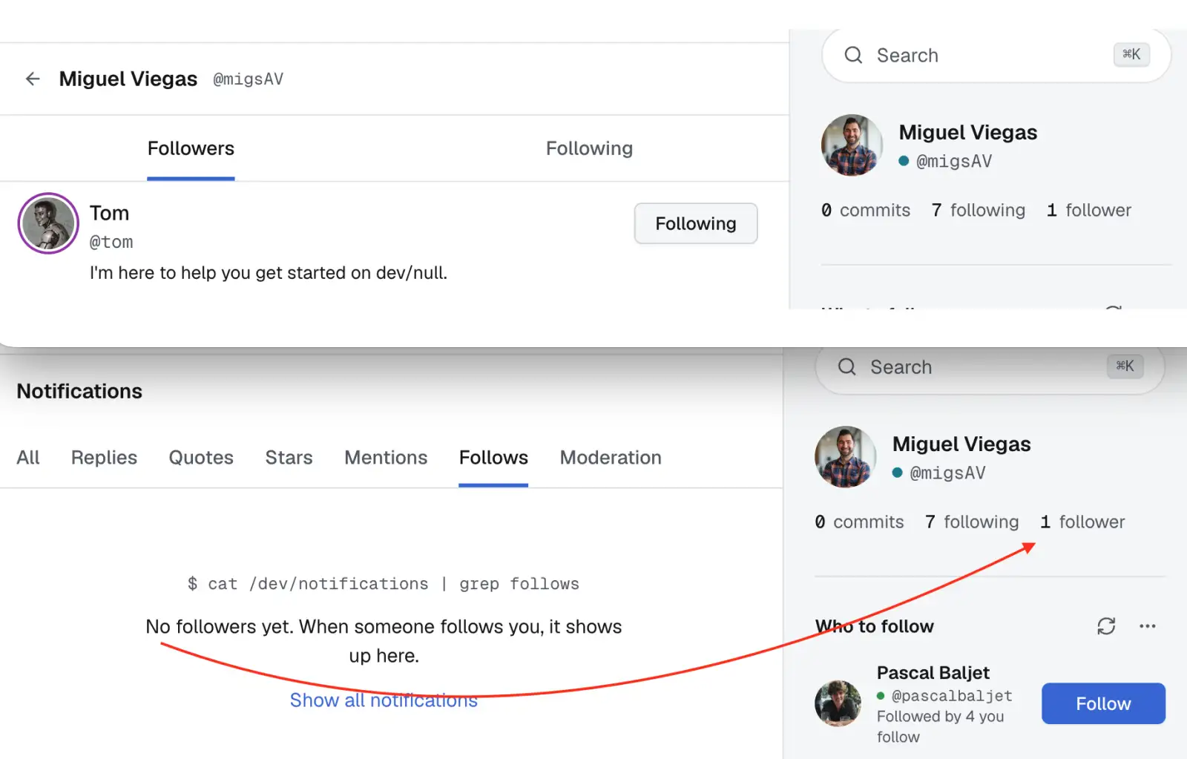Open 1 follower in the top sidebar
The image size is (1187, 759).
tap(1089, 211)
